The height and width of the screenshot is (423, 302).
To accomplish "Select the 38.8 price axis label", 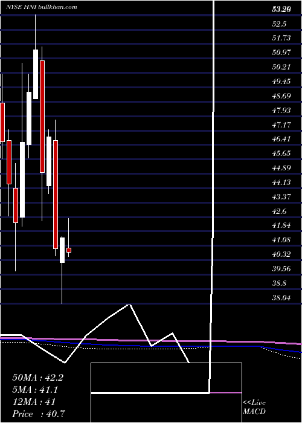I will 279,283.
